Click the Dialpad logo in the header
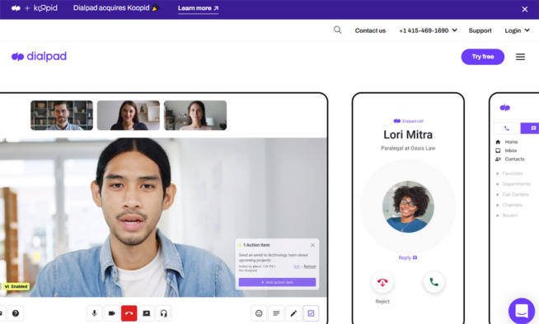 tap(39, 57)
